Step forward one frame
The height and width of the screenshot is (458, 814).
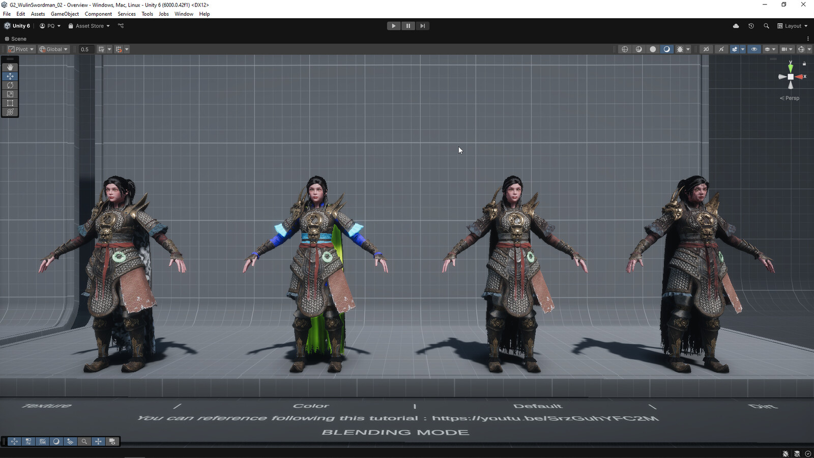tap(422, 26)
